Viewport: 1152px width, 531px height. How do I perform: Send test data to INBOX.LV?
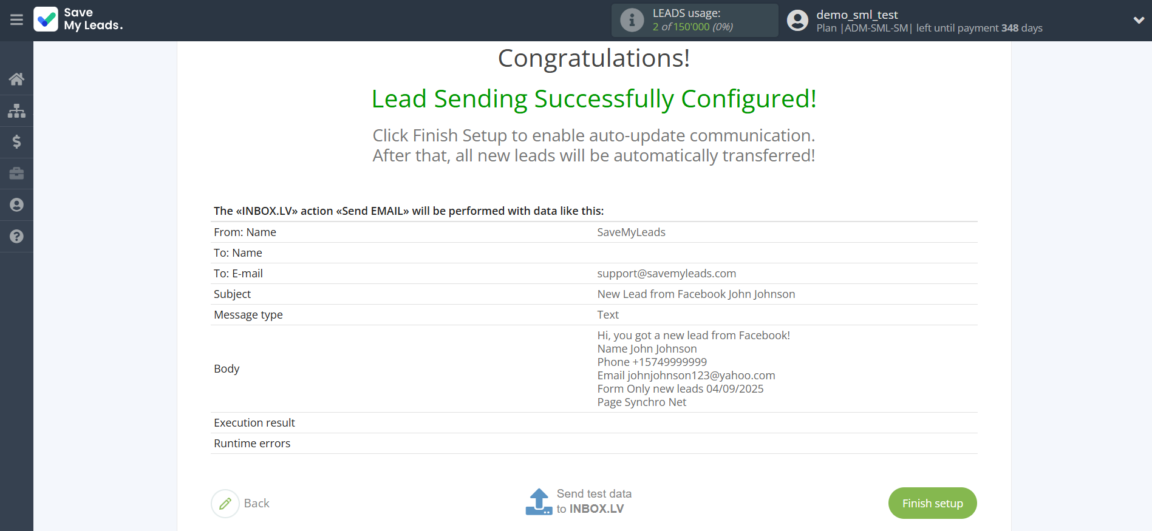click(x=594, y=501)
